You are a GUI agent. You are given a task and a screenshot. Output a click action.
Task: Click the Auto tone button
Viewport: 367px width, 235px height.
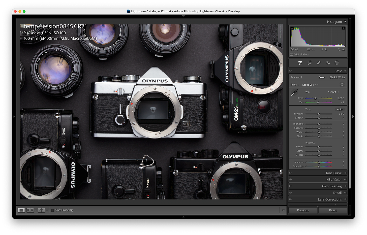click(340, 109)
